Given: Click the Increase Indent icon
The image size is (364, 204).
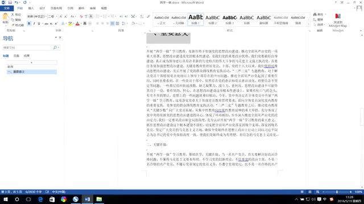Looking at the screenshot, I should click(x=126, y=16).
